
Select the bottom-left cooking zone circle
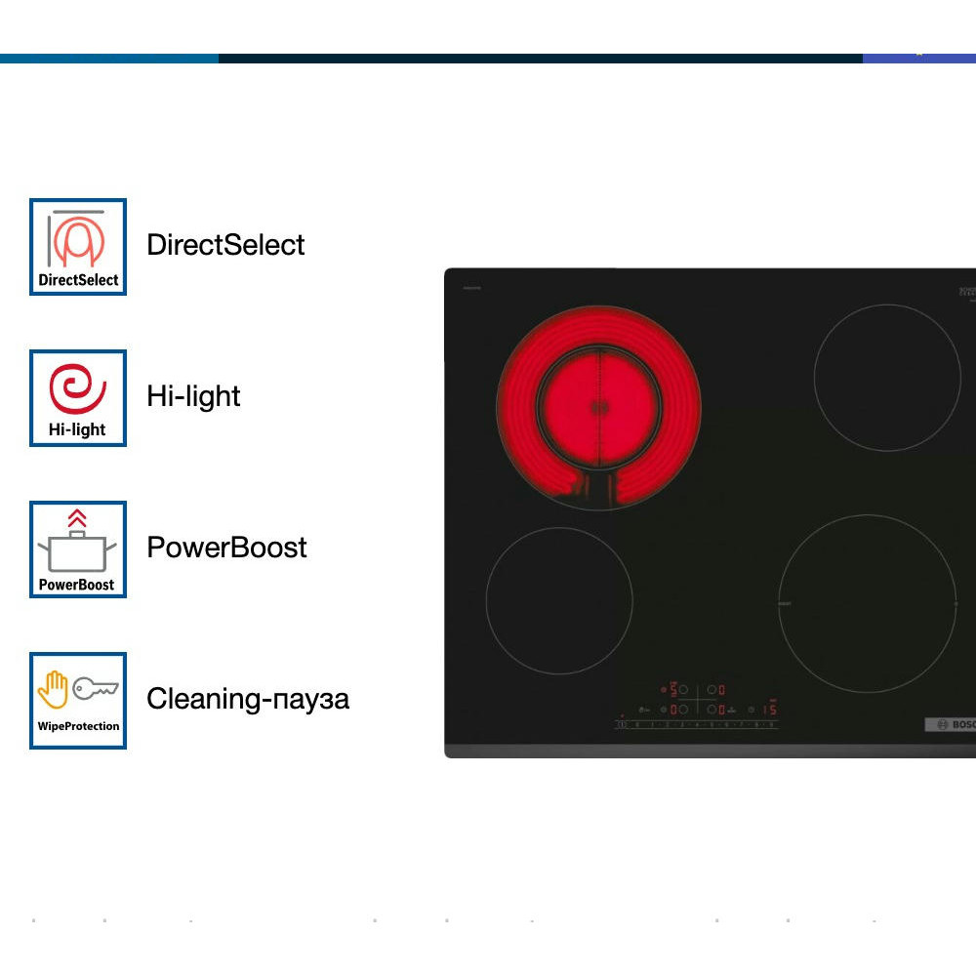pos(559,601)
